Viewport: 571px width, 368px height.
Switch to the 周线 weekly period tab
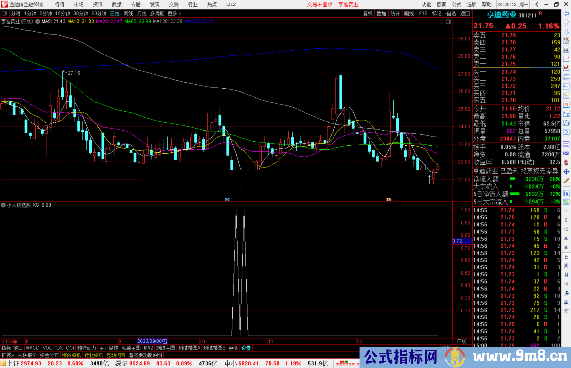128,13
